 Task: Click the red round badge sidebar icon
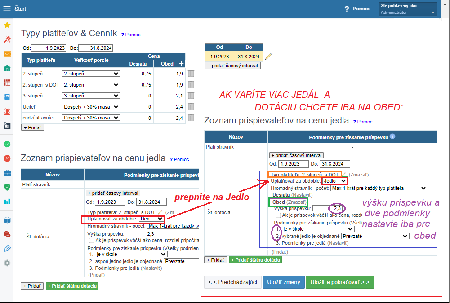point(7,158)
